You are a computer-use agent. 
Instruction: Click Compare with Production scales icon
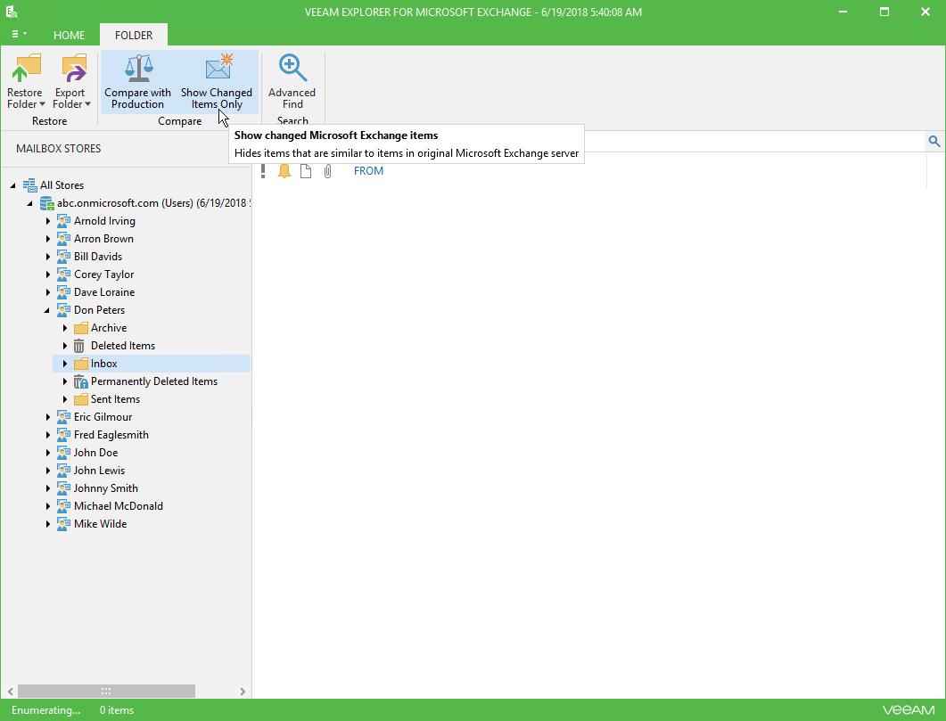(138, 68)
